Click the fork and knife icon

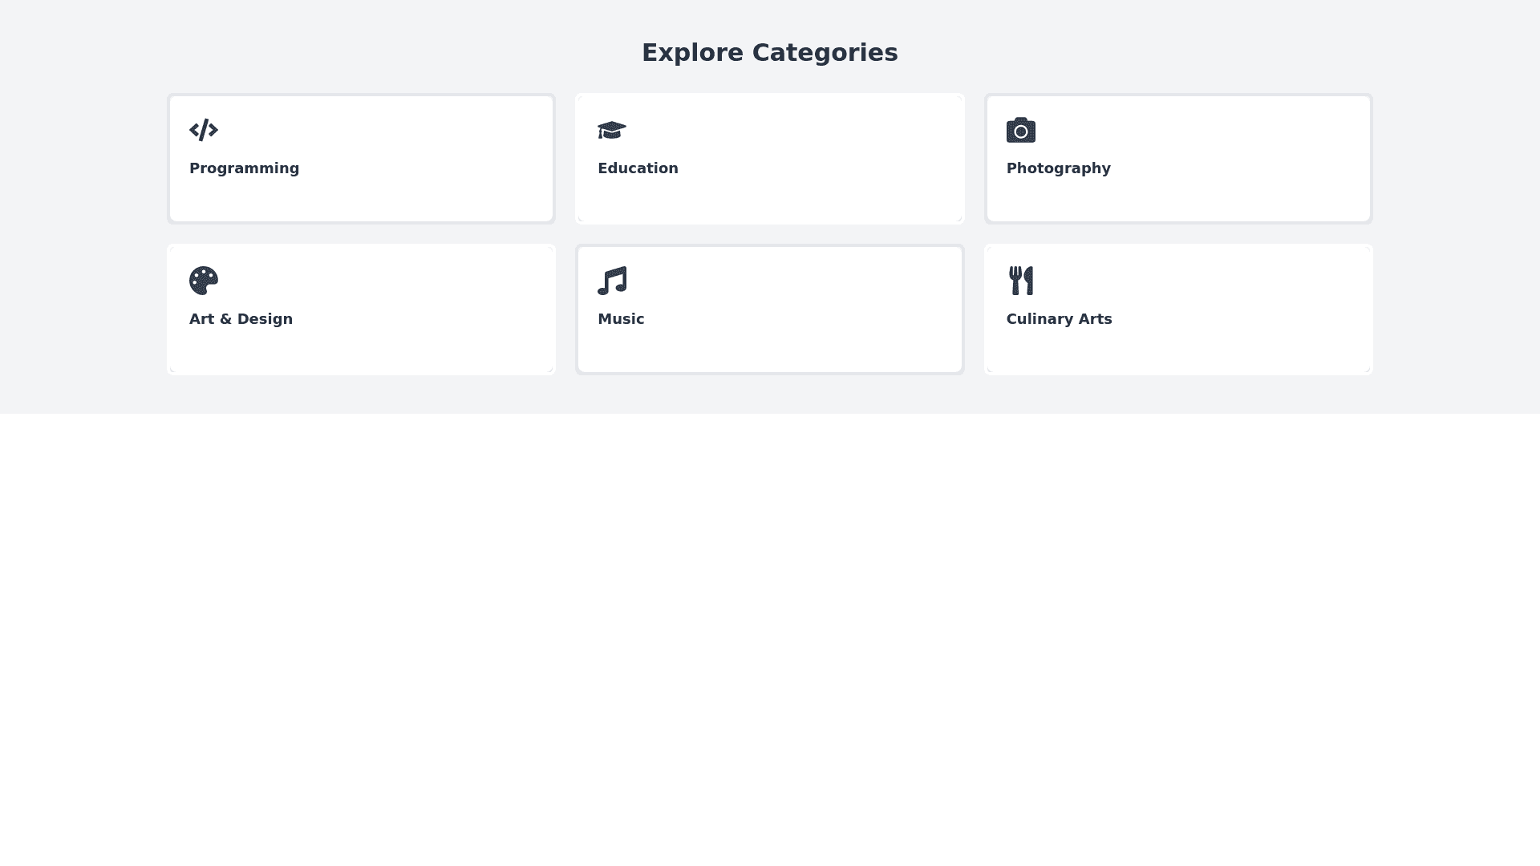tap(1020, 281)
